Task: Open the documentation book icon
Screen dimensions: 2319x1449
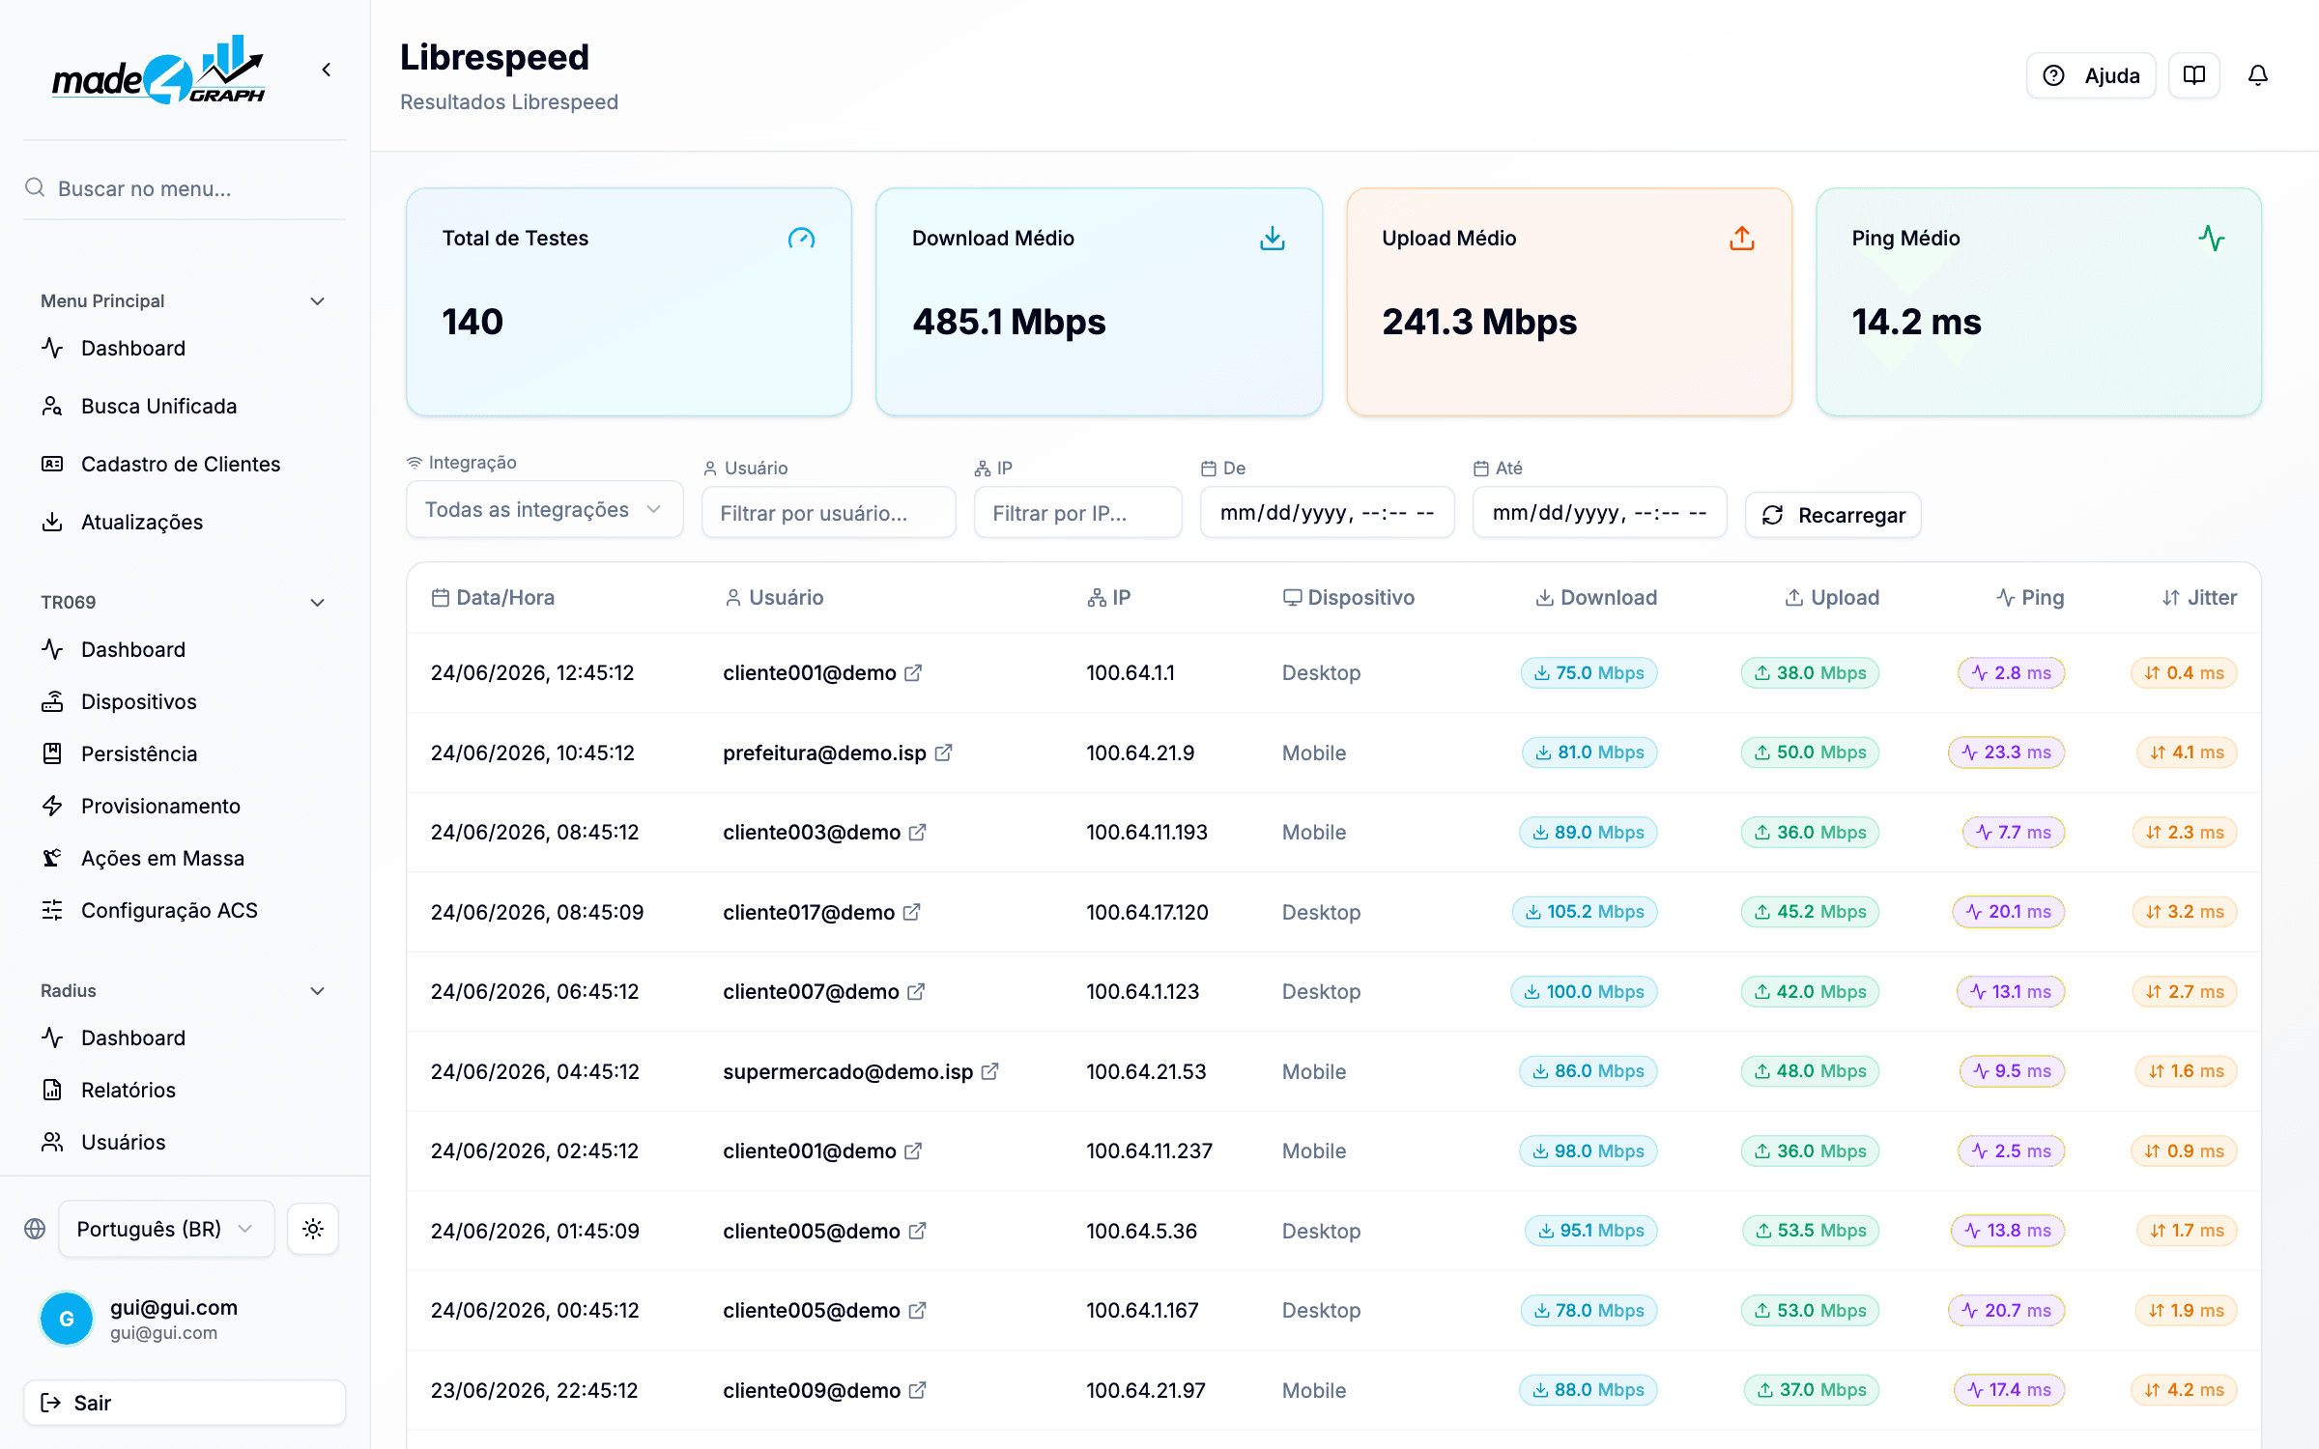Action: tap(2193, 75)
